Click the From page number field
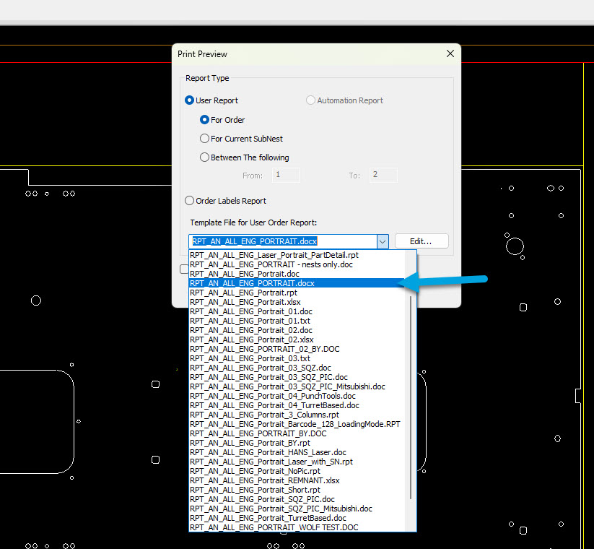Image resolution: width=594 pixels, height=549 pixels. [286, 175]
